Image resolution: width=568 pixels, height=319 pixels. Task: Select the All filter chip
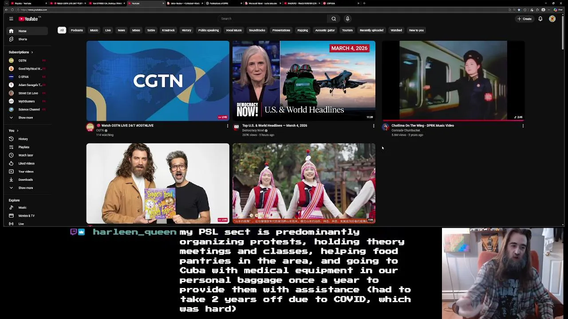[x=62, y=30]
